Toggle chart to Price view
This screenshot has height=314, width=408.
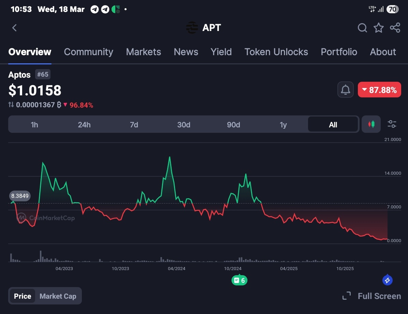(x=23, y=296)
